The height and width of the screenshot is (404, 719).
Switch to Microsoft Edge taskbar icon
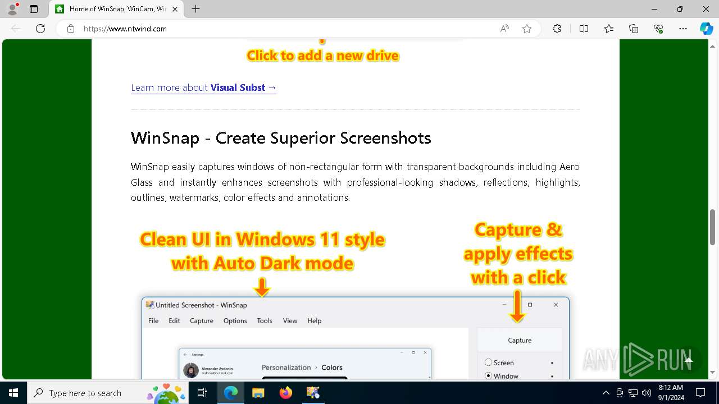click(x=231, y=393)
